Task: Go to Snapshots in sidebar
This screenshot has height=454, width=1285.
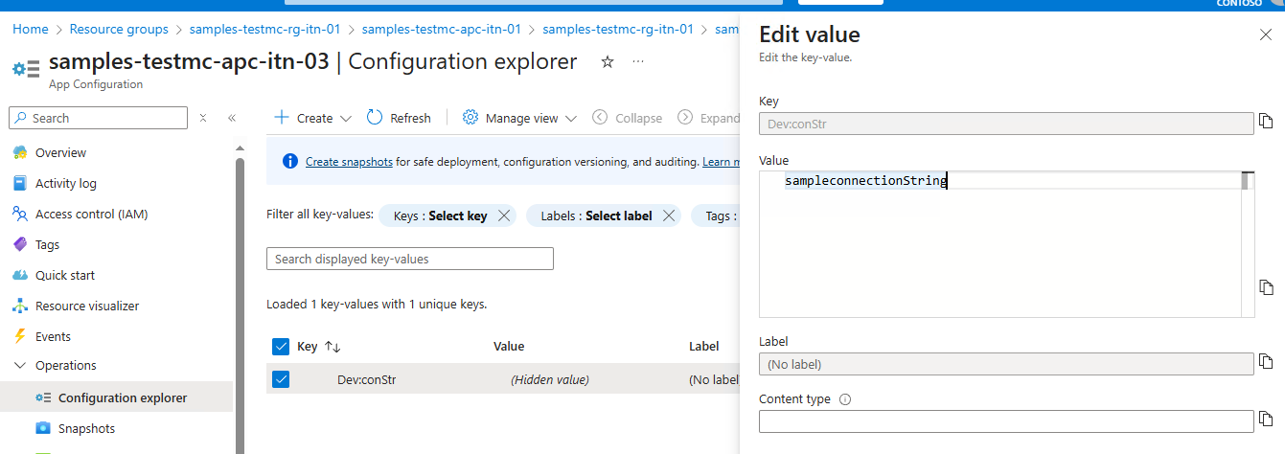Action: [86, 428]
